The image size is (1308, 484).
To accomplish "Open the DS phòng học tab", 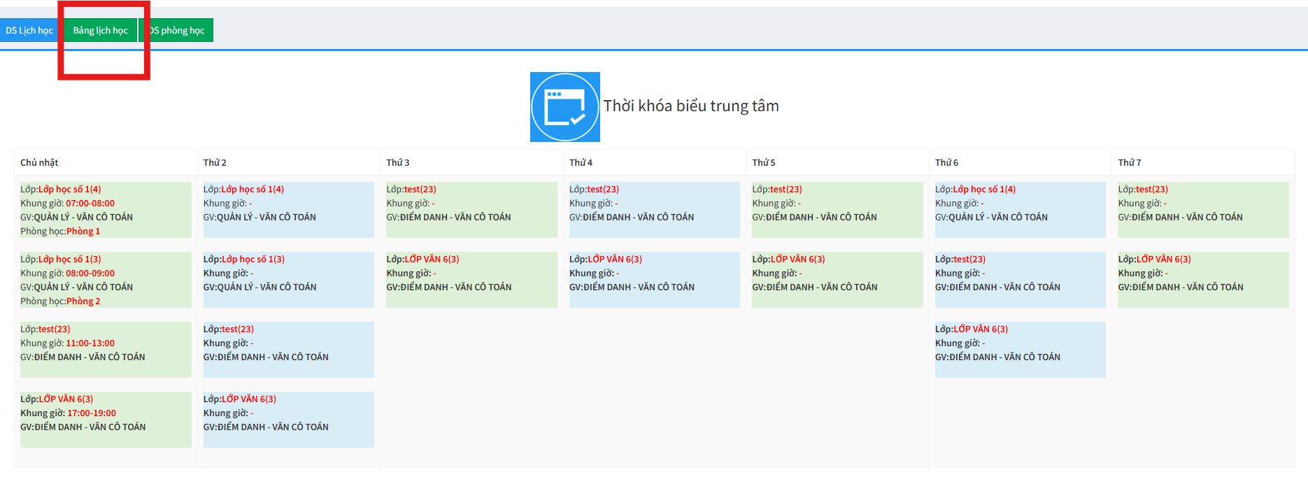I will pos(177,30).
